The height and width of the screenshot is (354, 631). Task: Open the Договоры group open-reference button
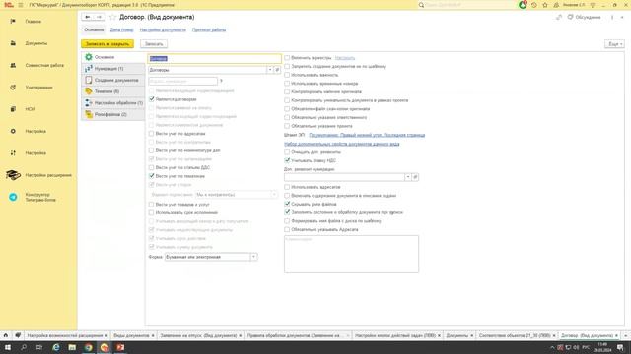coord(277,70)
